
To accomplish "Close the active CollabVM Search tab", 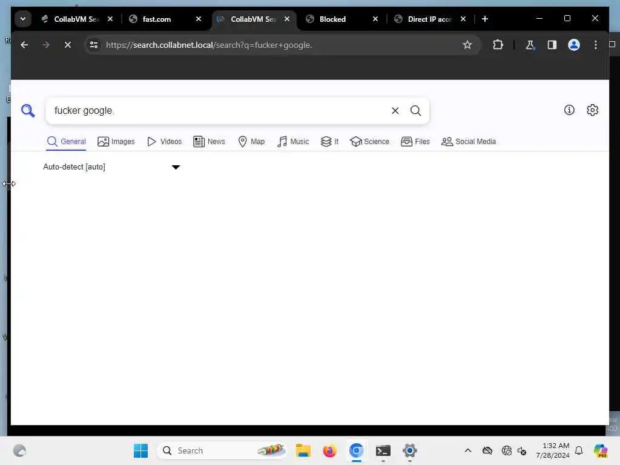I will tap(287, 19).
